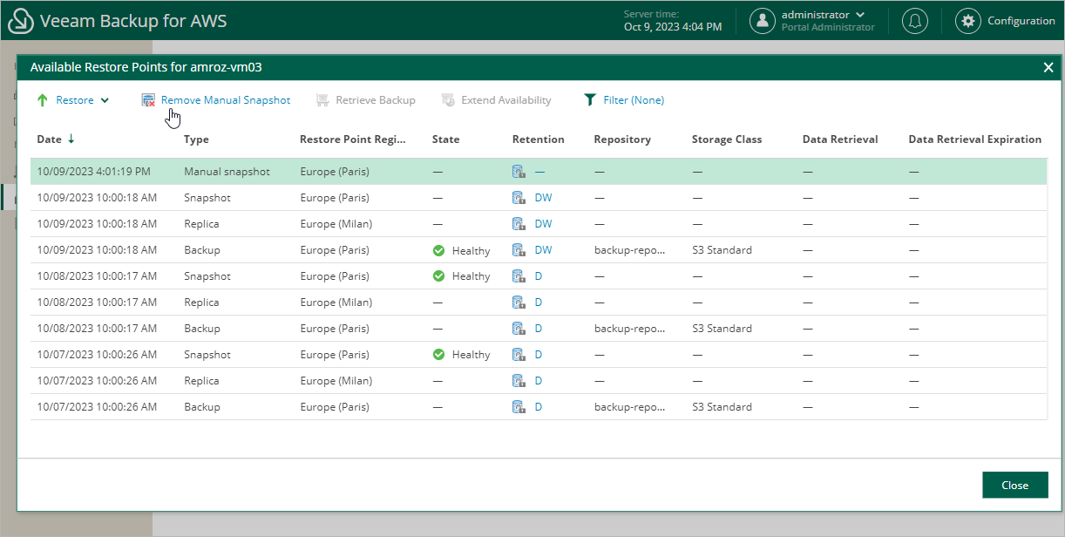Click Remove Manual Snapshot toolbar text
Image resolution: width=1065 pixels, height=537 pixels.
tap(226, 100)
